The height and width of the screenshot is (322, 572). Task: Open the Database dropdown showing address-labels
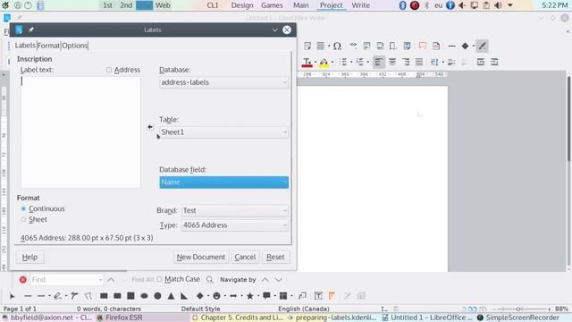coord(224,82)
